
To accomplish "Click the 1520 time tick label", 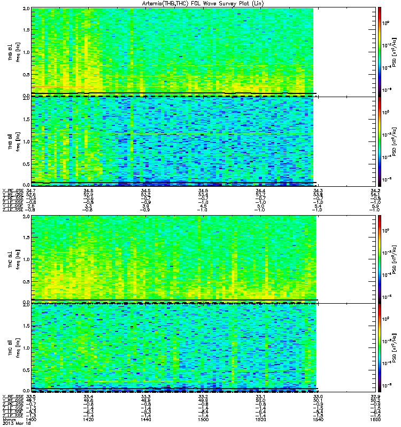I will tap(260, 420).
